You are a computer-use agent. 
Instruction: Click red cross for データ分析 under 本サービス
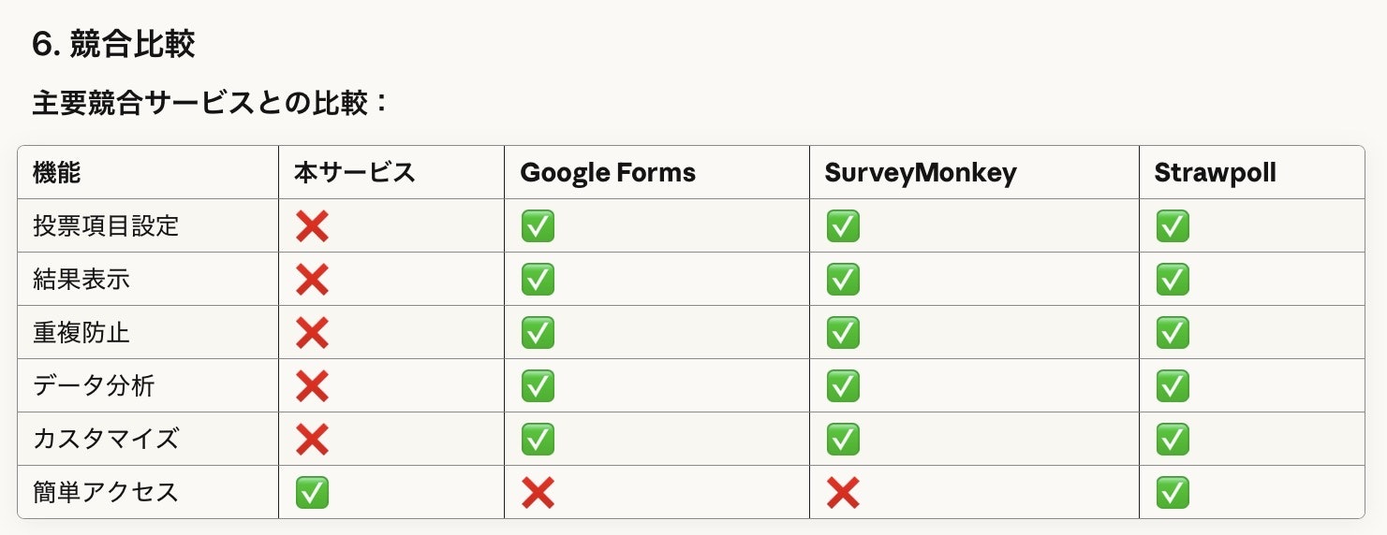[312, 386]
